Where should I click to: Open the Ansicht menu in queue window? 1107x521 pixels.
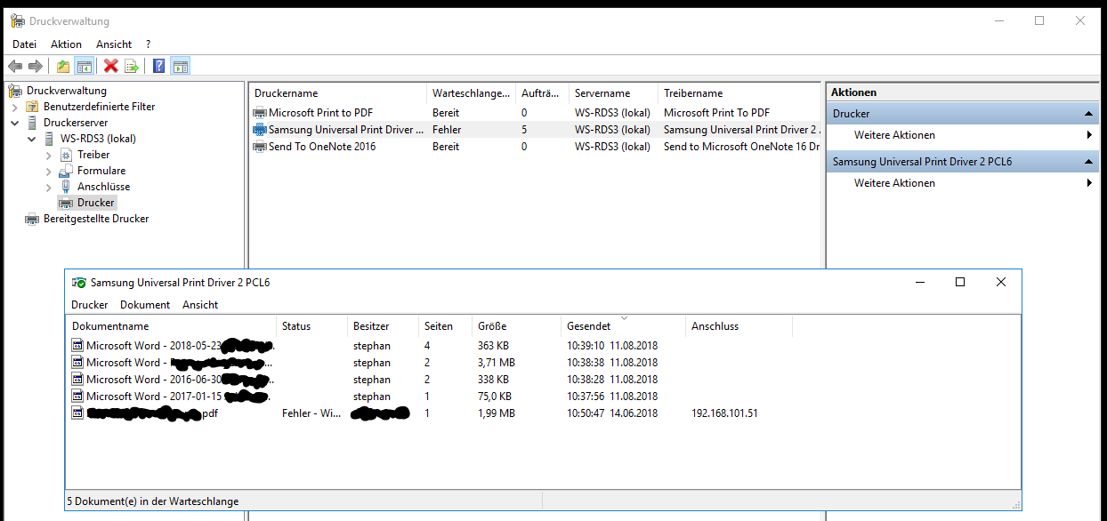tap(200, 305)
